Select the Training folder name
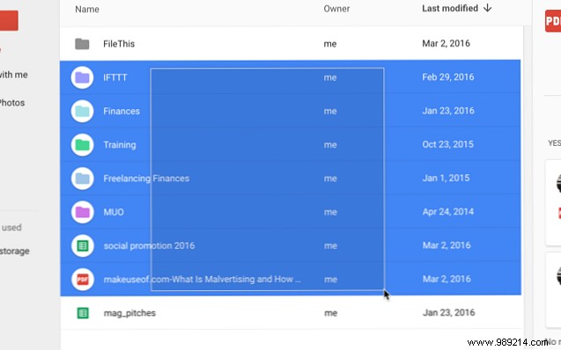Image resolution: width=561 pixels, height=350 pixels. (x=120, y=144)
